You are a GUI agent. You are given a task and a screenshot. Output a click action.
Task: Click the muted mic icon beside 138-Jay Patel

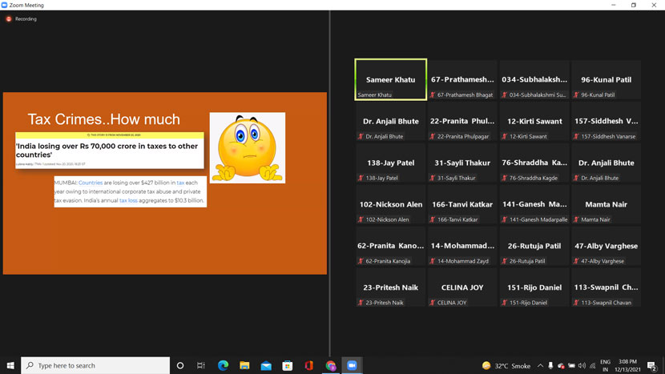[x=361, y=178]
